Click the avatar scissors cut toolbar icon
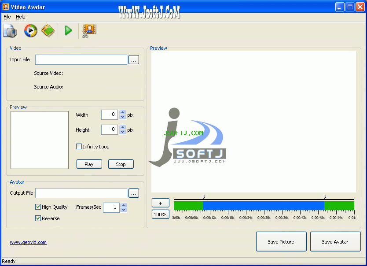 [x=89, y=31]
